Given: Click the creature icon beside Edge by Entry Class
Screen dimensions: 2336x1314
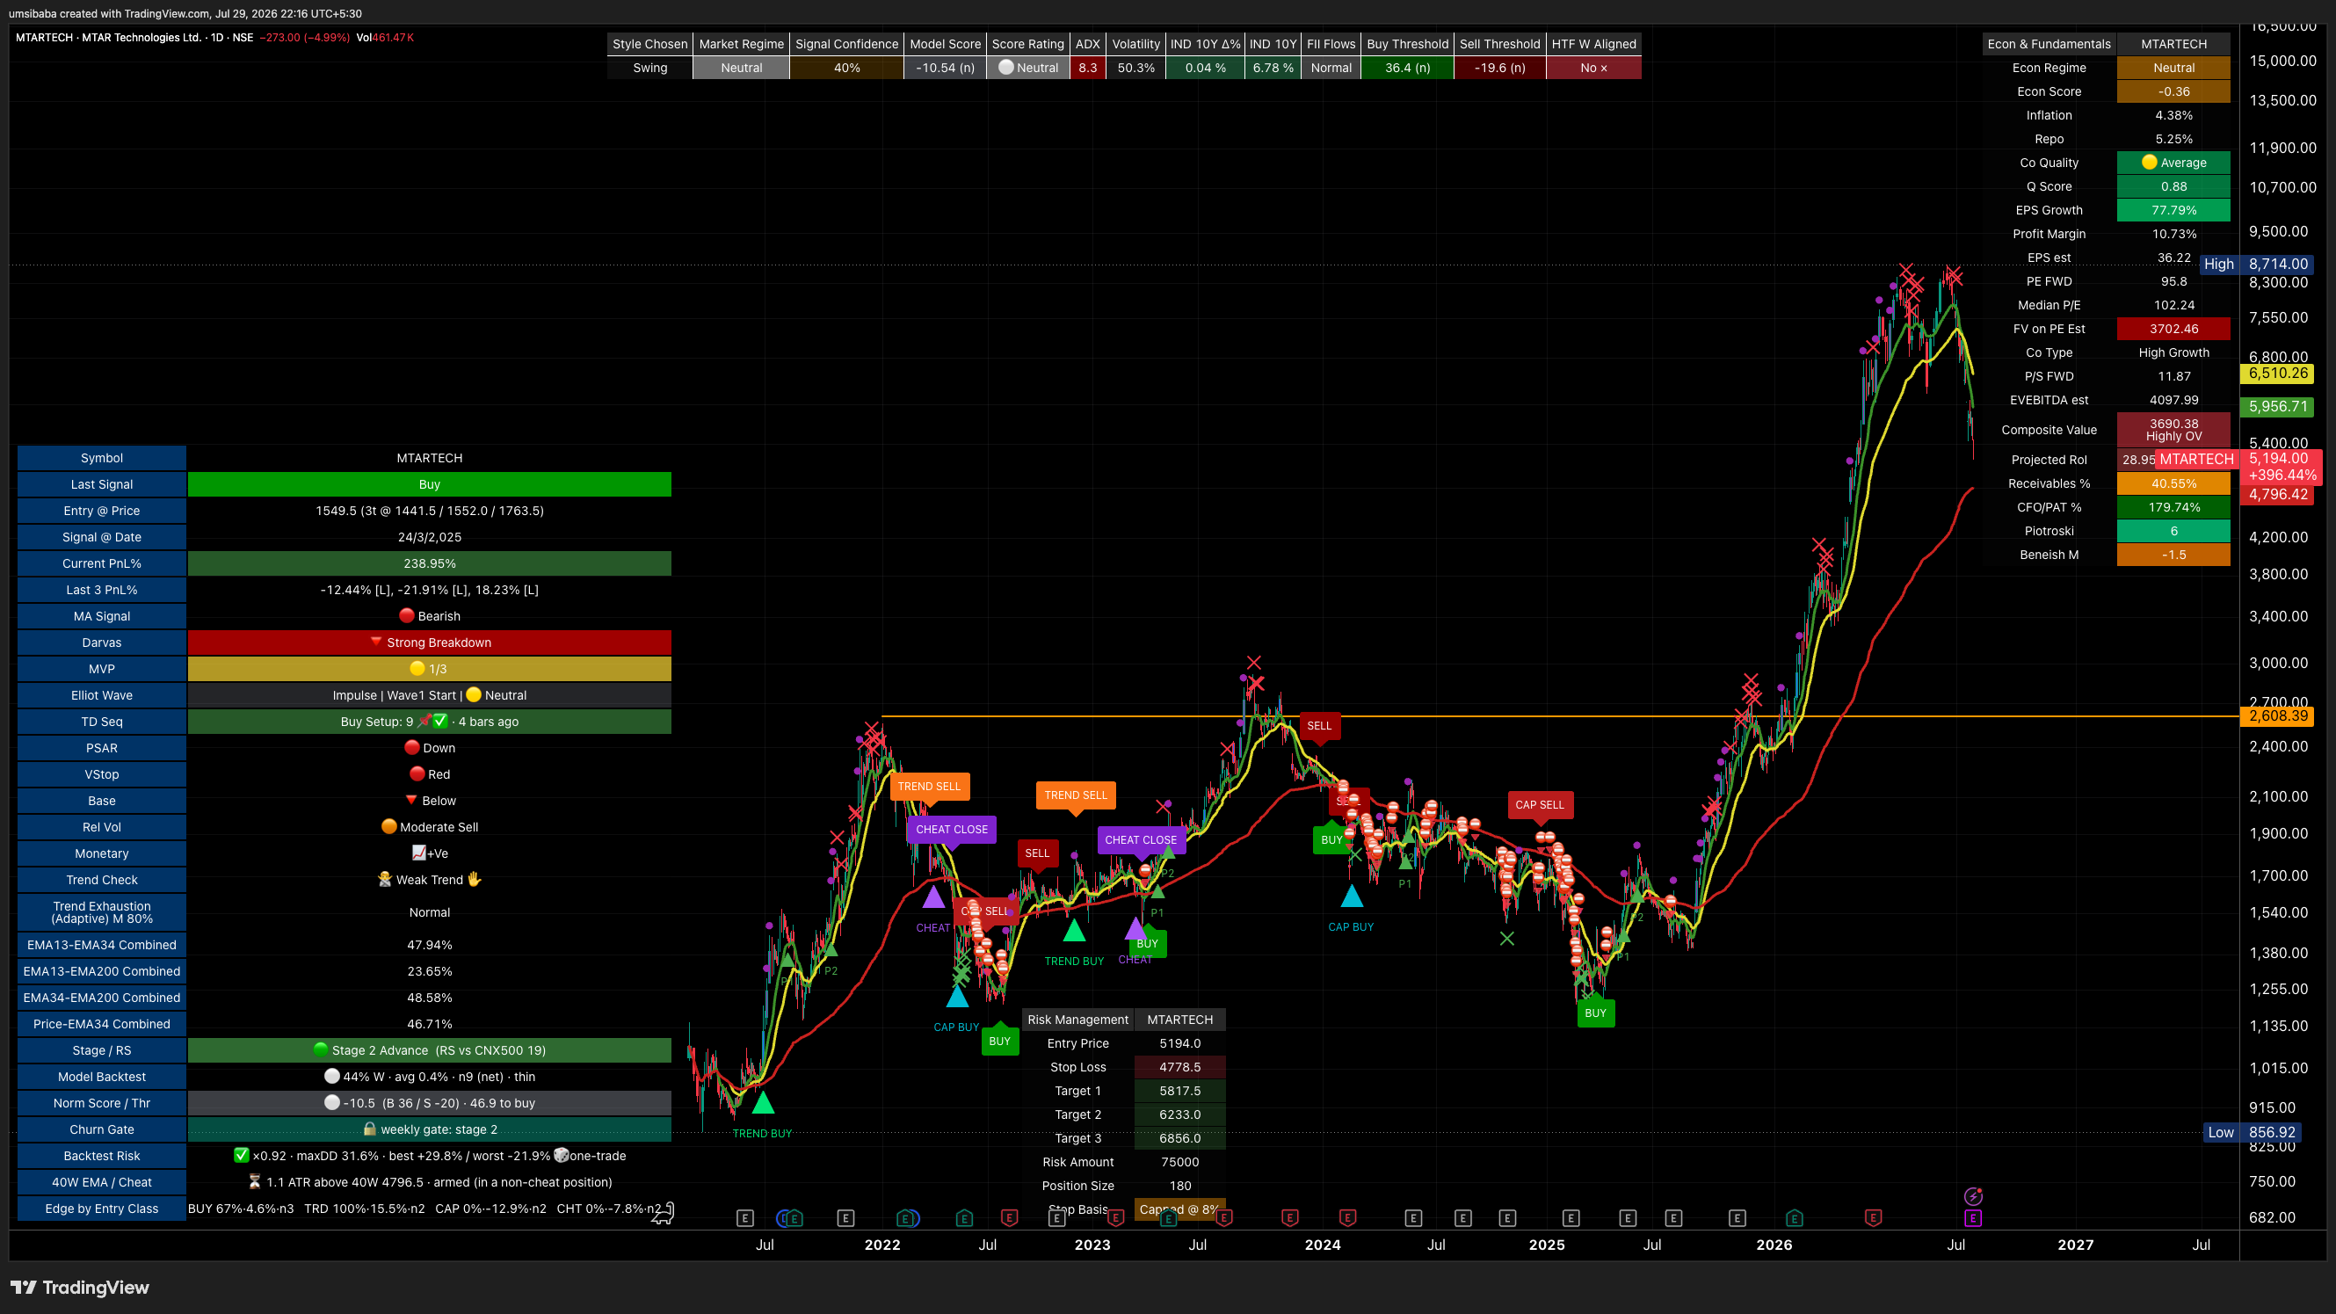Looking at the screenshot, I should click(x=663, y=1212).
